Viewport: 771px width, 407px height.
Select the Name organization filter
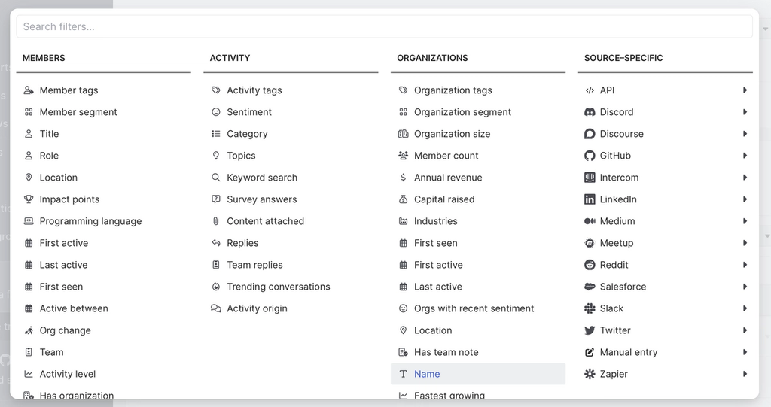(x=427, y=374)
